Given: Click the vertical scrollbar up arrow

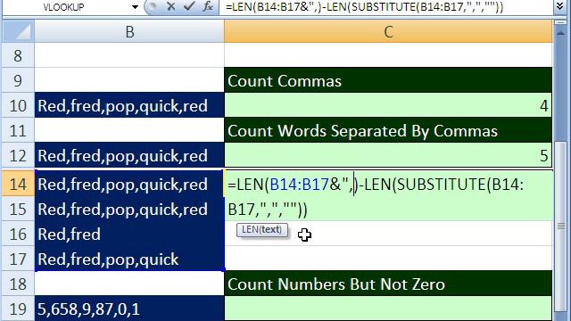Looking at the screenshot, I should (x=561, y=32).
